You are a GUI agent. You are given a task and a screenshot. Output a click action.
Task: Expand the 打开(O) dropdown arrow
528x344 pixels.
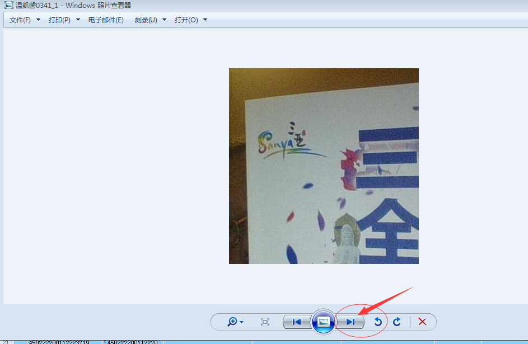[x=205, y=20]
